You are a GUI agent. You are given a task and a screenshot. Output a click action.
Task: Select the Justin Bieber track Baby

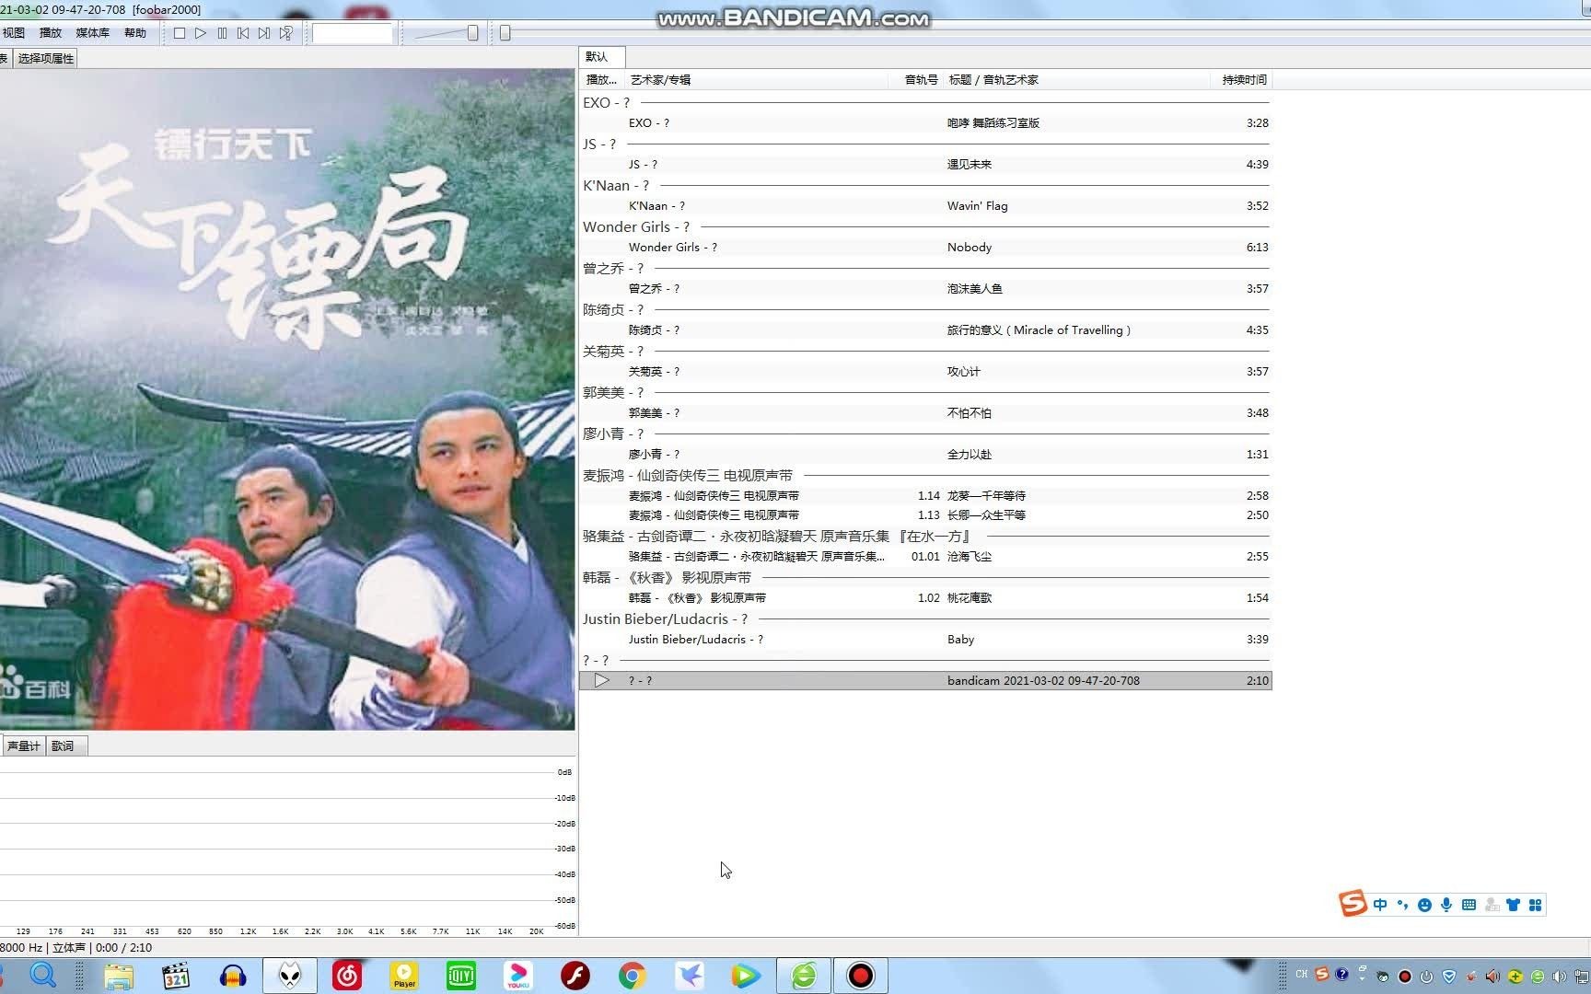(925, 639)
